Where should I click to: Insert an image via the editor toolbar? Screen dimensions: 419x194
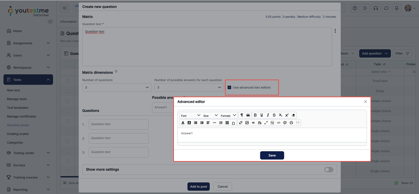click(247, 123)
